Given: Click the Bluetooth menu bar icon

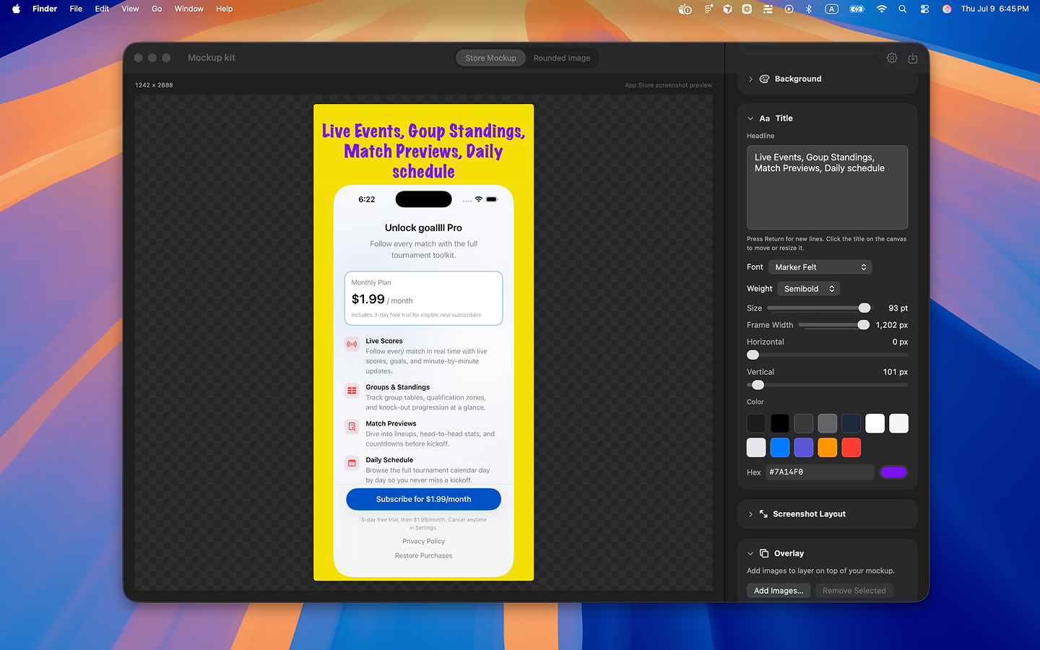Looking at the screenshot, I should (x=809, y=9).
